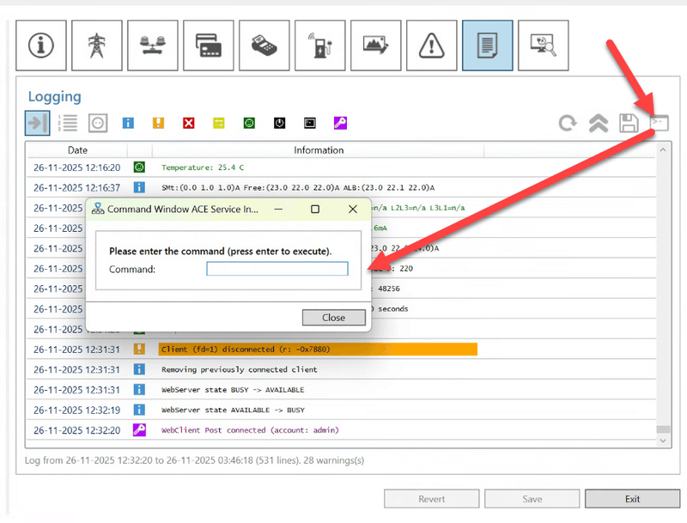Click the log summary status text
The image size is (687, 523).
point(194,460)
